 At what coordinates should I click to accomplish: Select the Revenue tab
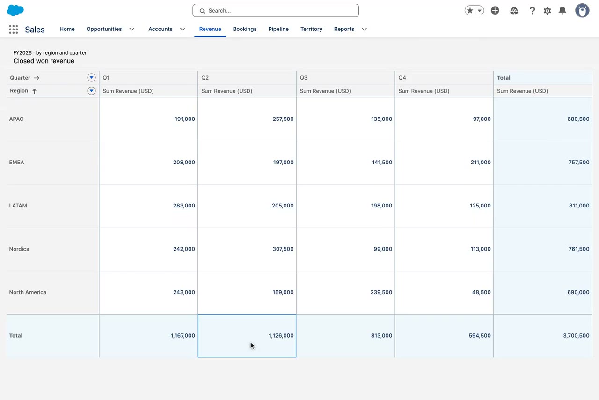tap(210, 29)
